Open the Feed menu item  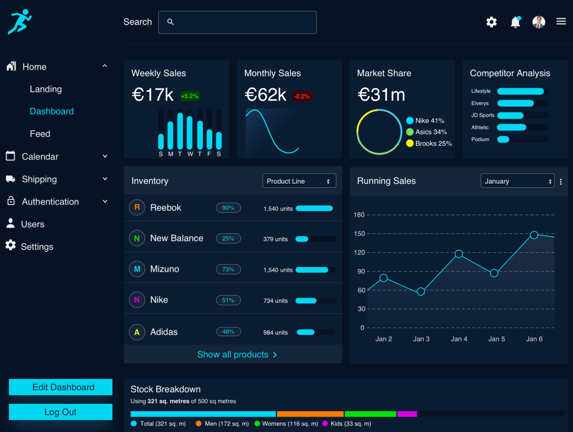40,134
